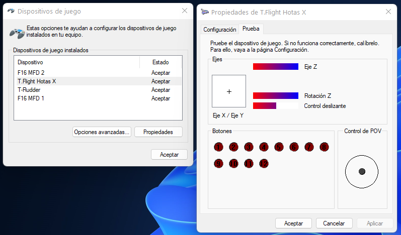Click the Botones group label
Image resolution: width=401 pixels, height=235 pixels.
(x=222, y=131)
